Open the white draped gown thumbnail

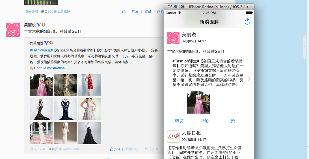coord(65,133)
